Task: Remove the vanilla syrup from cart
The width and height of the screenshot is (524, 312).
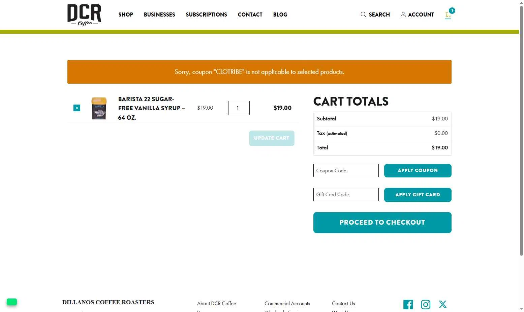Action: point(77,108)
